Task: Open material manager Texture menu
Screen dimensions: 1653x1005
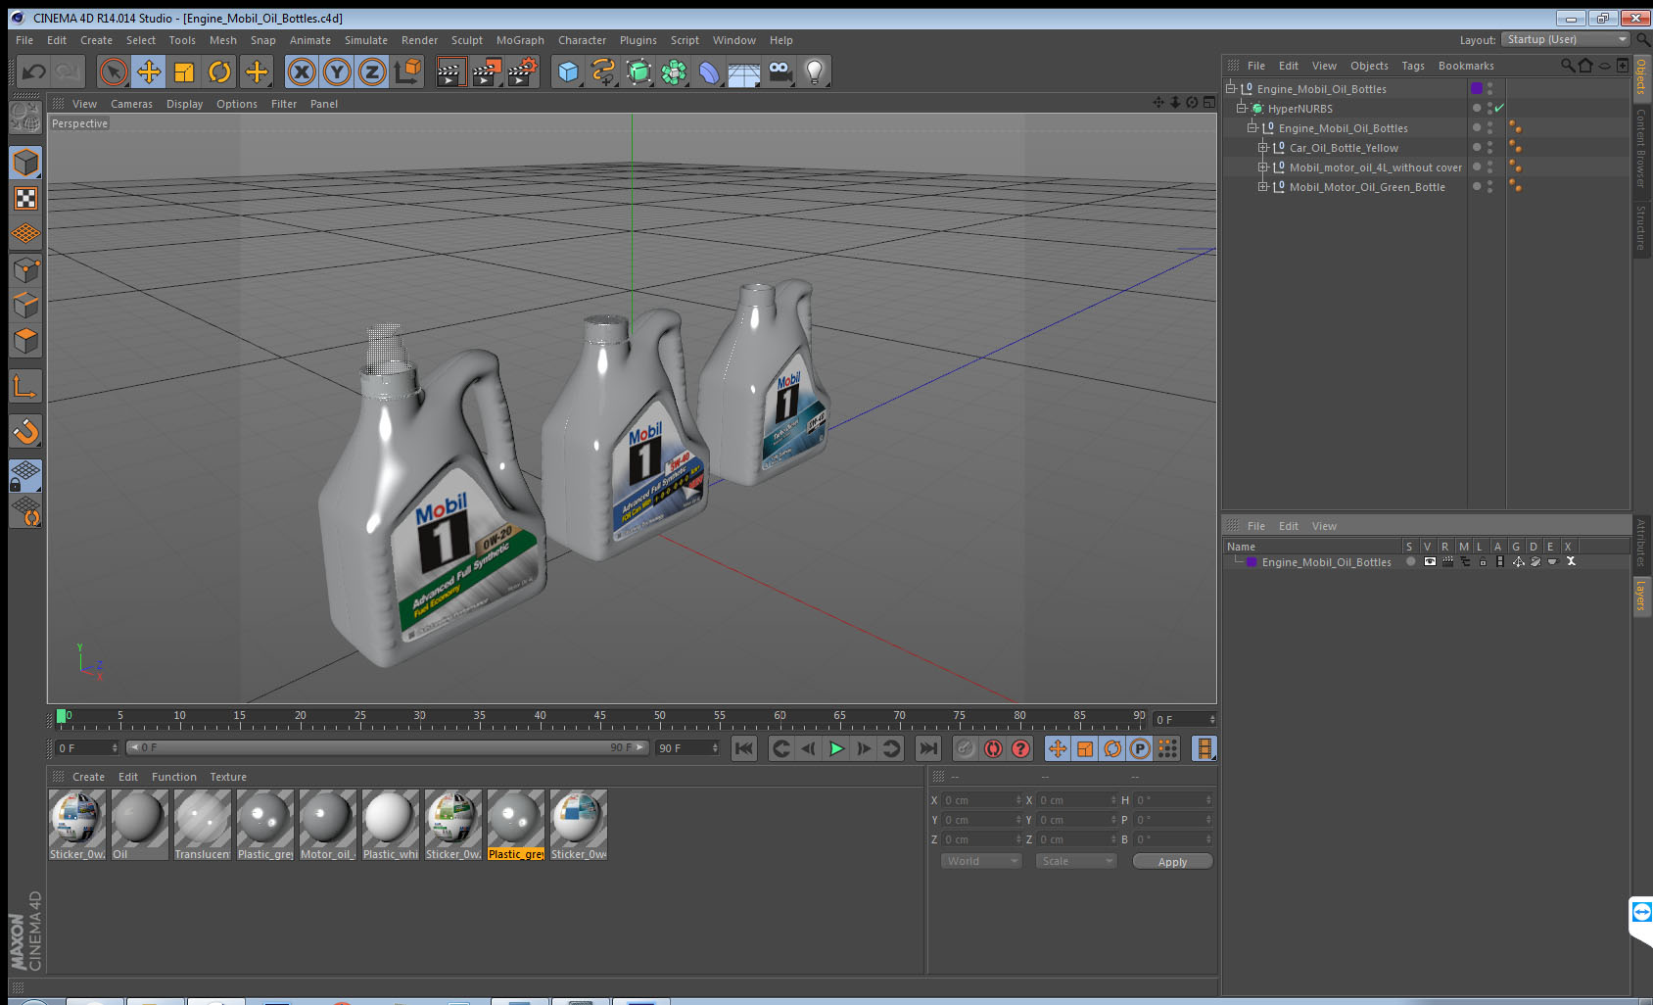Action: point(228,777)
